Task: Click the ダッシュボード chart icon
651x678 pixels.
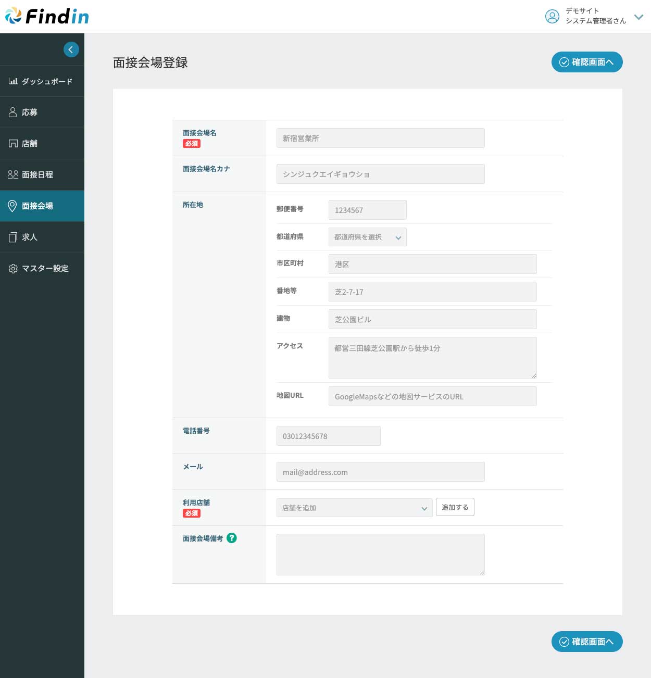Action: point(13,81)
